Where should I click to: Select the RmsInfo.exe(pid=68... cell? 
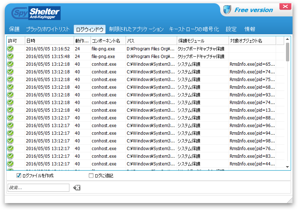point(252,87)
